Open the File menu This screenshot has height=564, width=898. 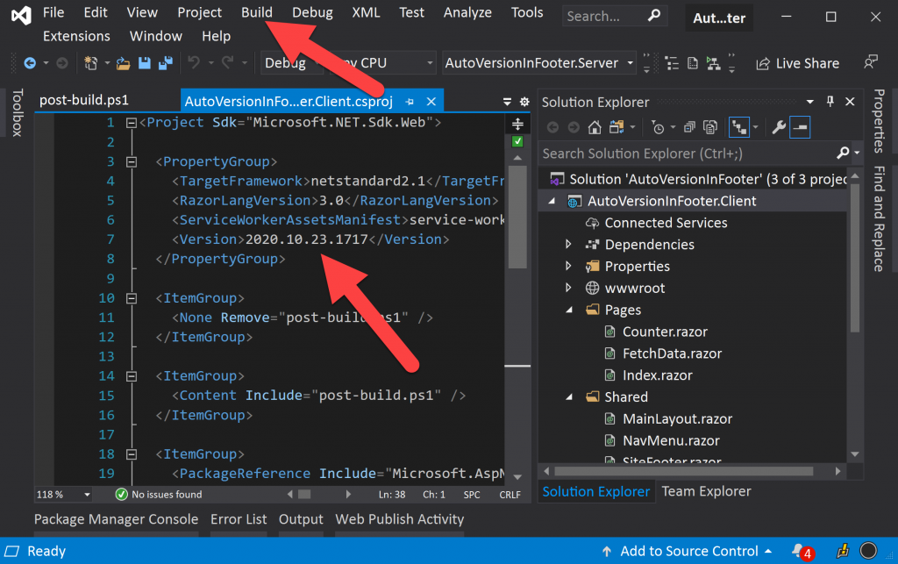coord(53,12)
